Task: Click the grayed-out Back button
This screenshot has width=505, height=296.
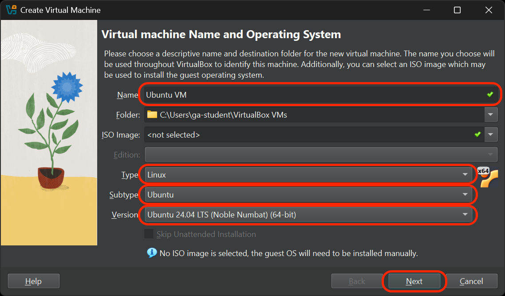Action: pos(357,281)
